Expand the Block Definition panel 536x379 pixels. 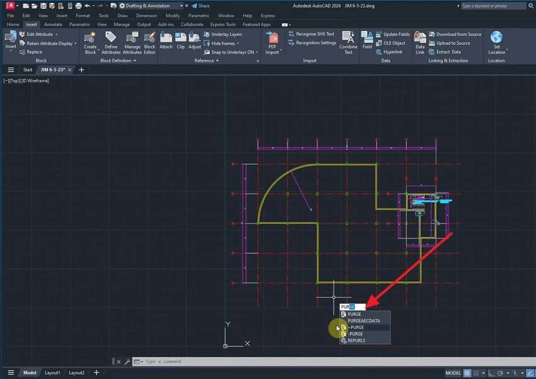[x=119, y=61]
